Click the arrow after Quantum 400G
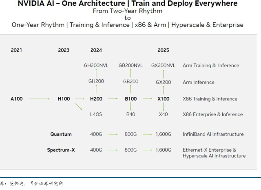 113,134
